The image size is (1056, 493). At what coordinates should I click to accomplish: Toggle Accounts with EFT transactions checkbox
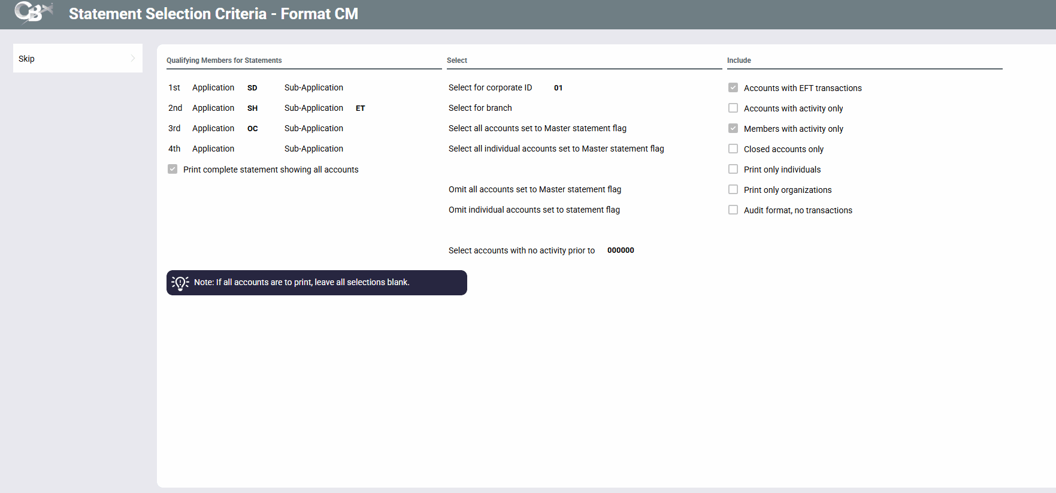[x=733, y=87]
